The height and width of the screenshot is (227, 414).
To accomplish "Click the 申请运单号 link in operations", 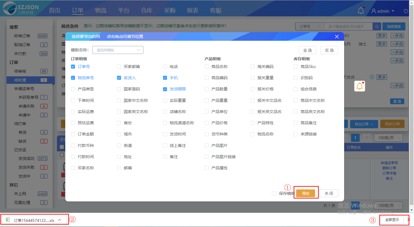I will click(x=389, y=163).
